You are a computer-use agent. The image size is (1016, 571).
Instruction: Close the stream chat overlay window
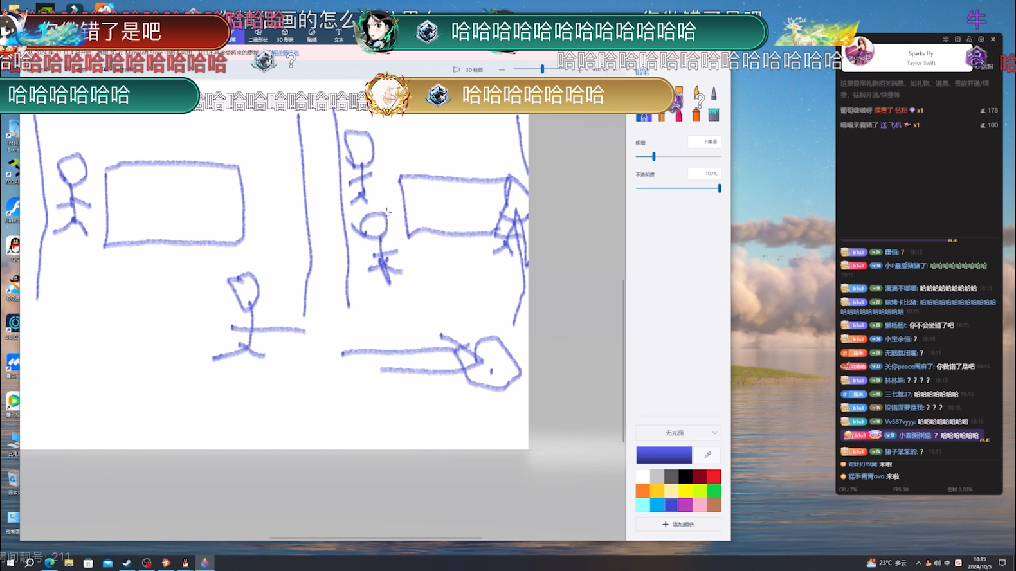(x=993, y=39)
